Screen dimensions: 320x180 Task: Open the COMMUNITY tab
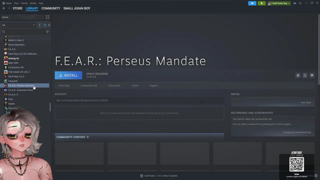point(51,8)
